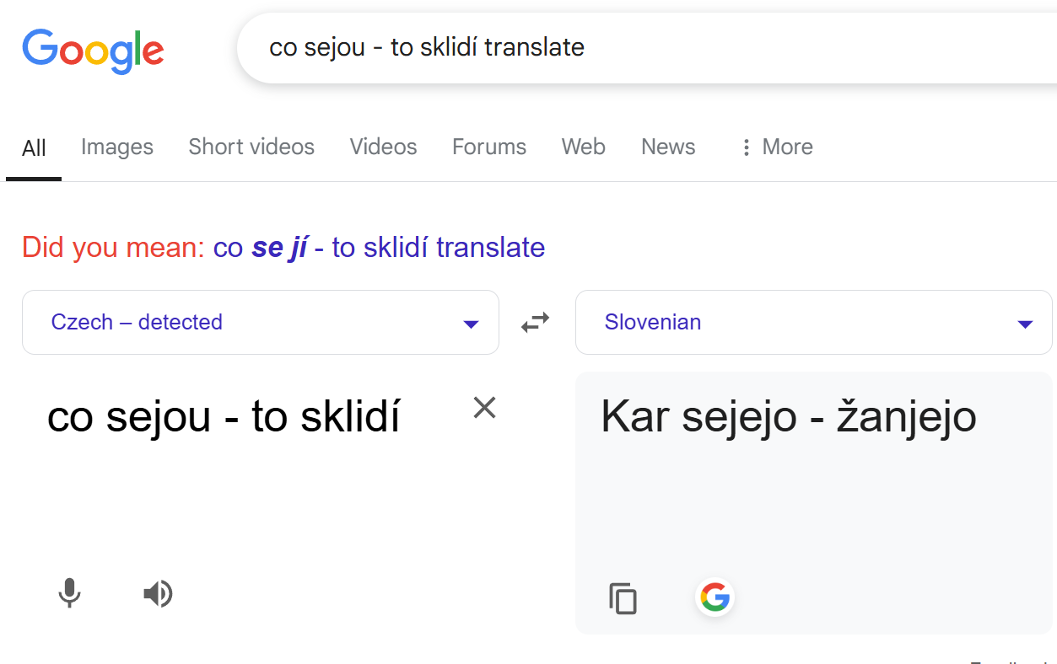Click the 'co se jí - to sklidí translate' suggestion link
The height and width of the screenshot is (664, 1057).
pos(379,248)
